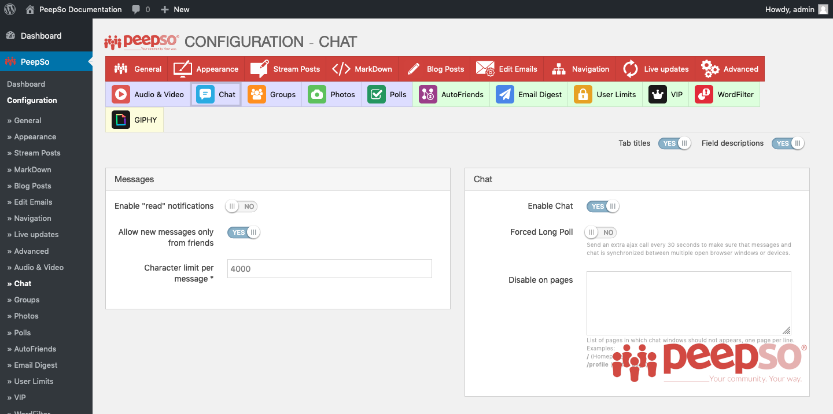
Task: Enable "read" notifications toggle
Action: click(241, 206)
